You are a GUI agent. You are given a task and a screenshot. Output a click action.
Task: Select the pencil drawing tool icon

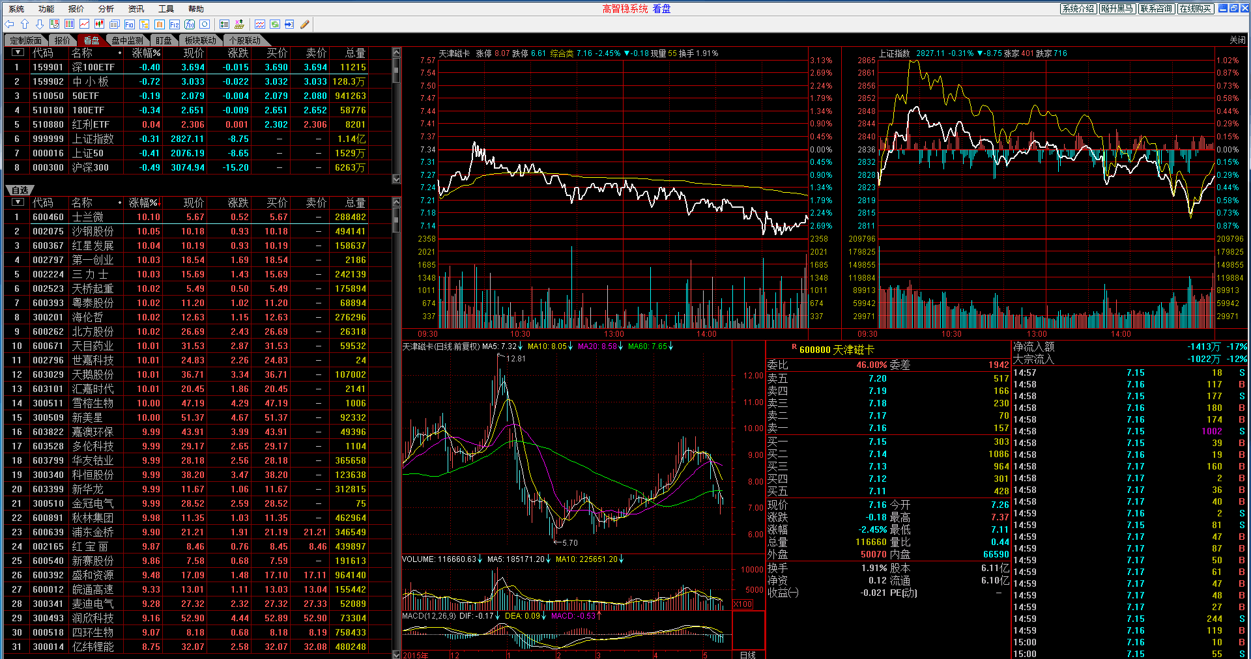click(305, 24)
